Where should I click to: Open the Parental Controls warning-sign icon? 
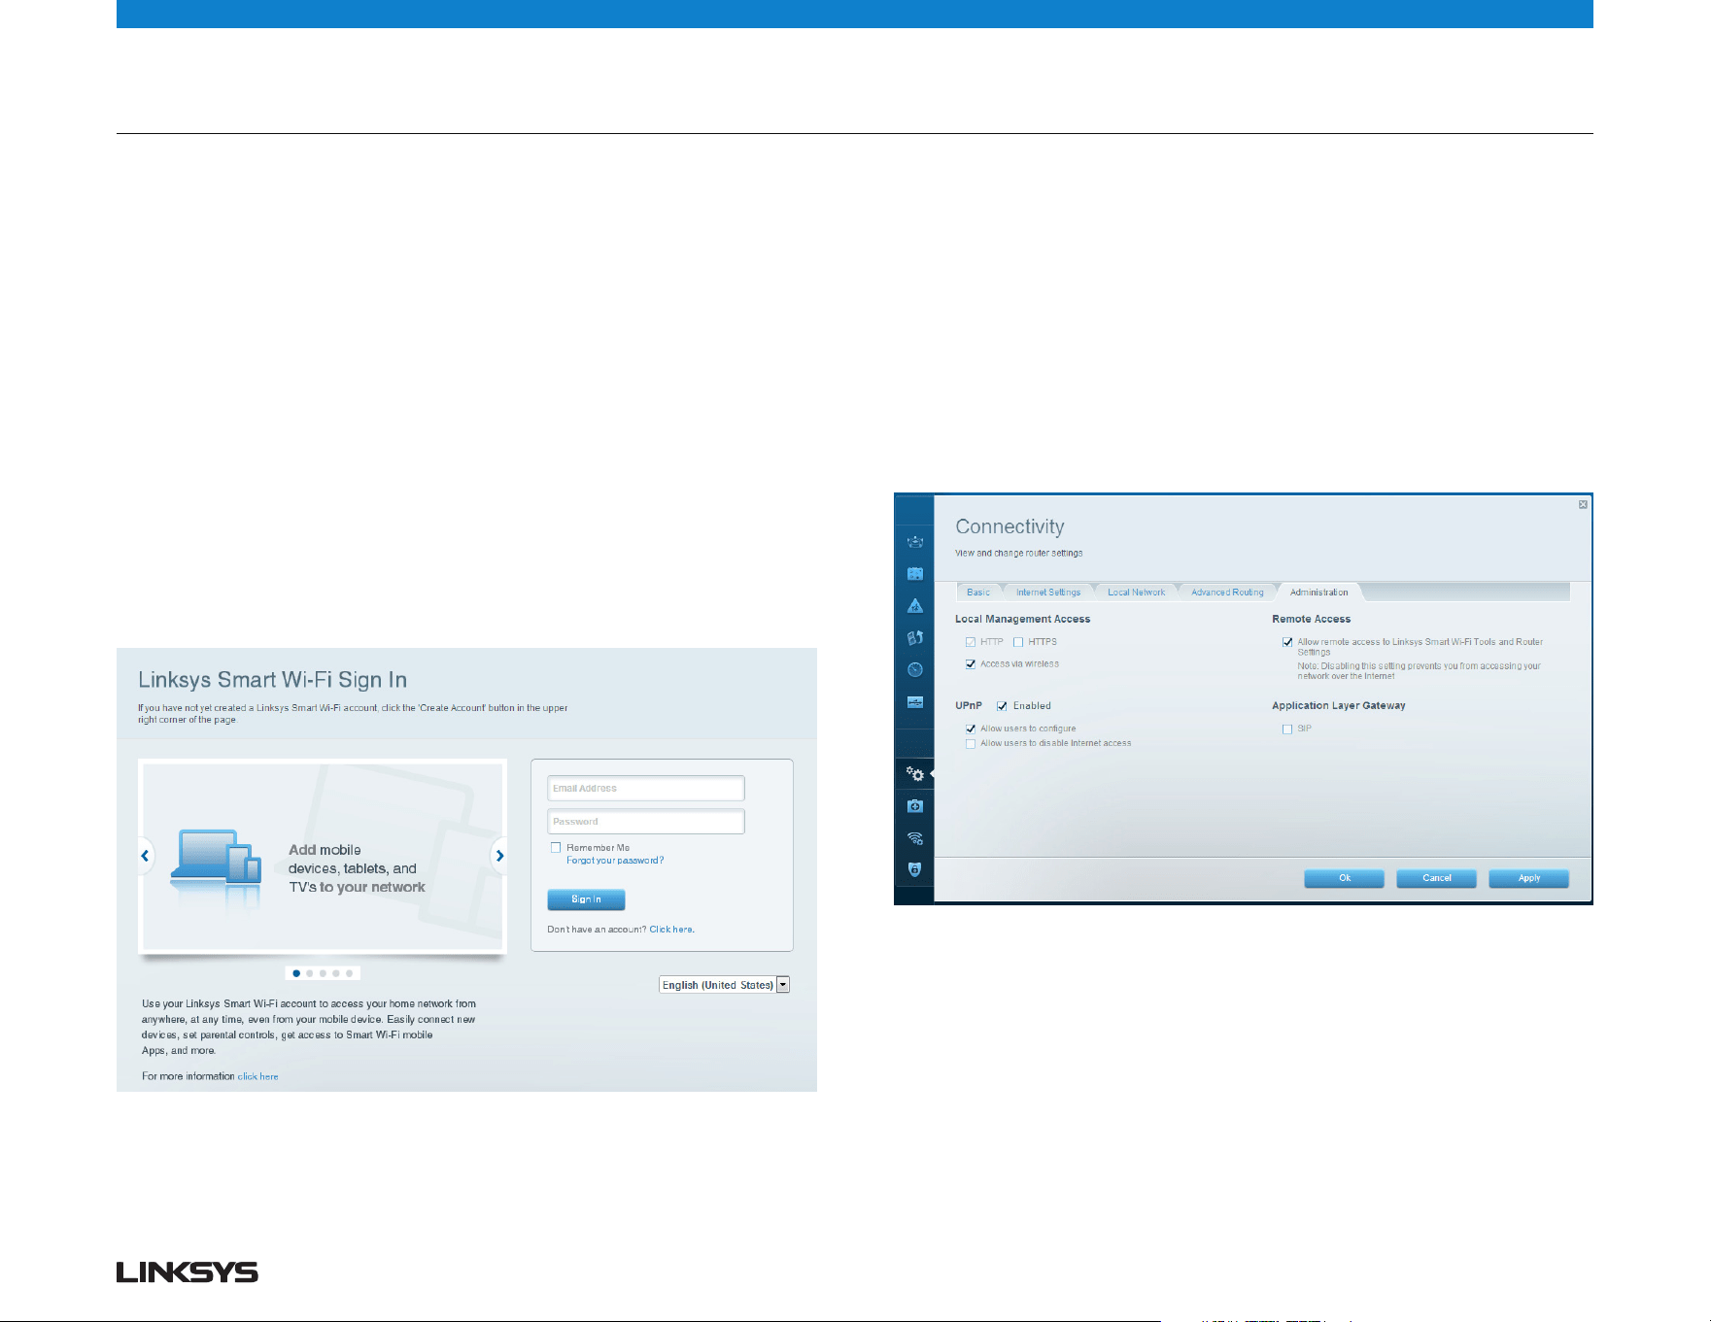(x=914, y=606)
